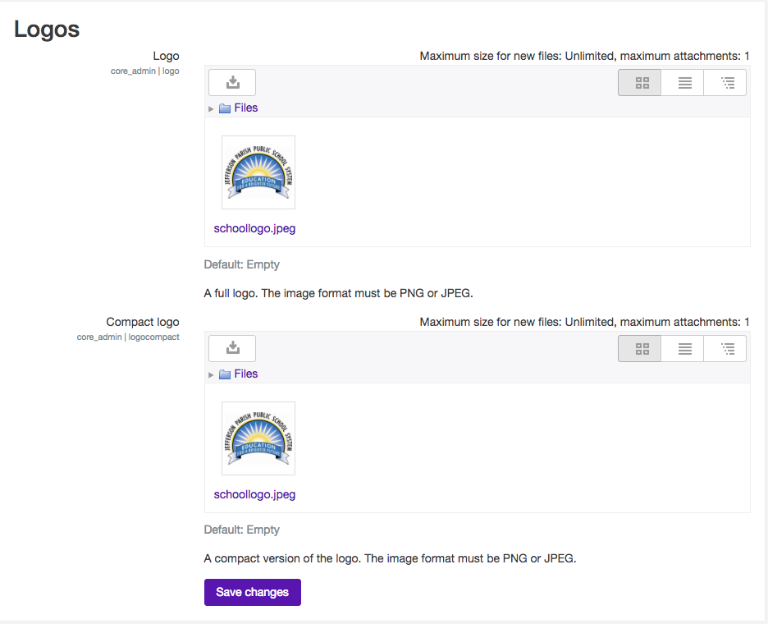Viewport: 768px width, 624px height.
Task: Click the 'Default: Empty' text under Compact logo
Action: coord(241,530)
